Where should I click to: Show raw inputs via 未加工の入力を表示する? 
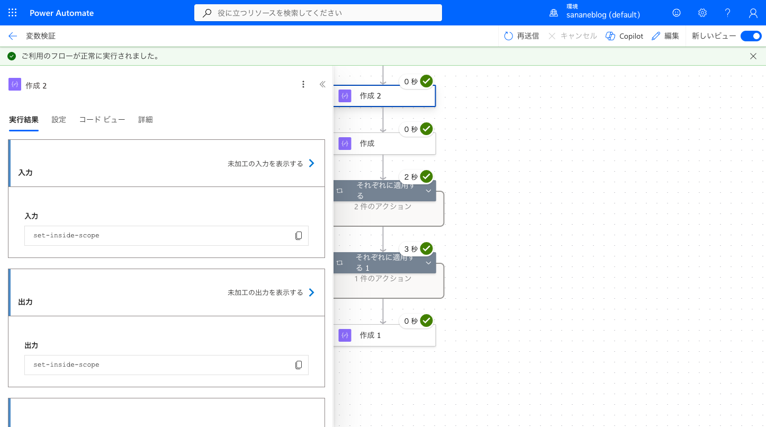point(271,164)
